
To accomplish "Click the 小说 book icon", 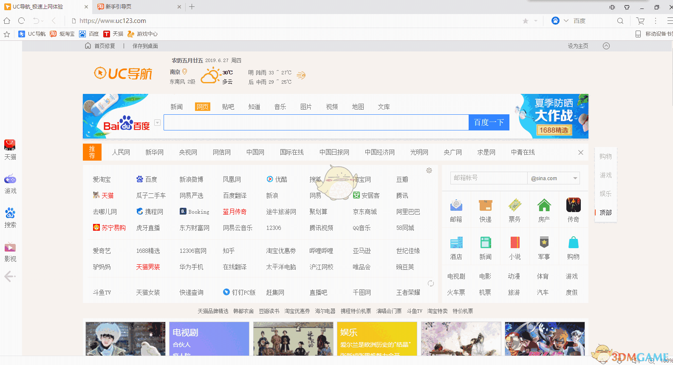I will (515, 243).
